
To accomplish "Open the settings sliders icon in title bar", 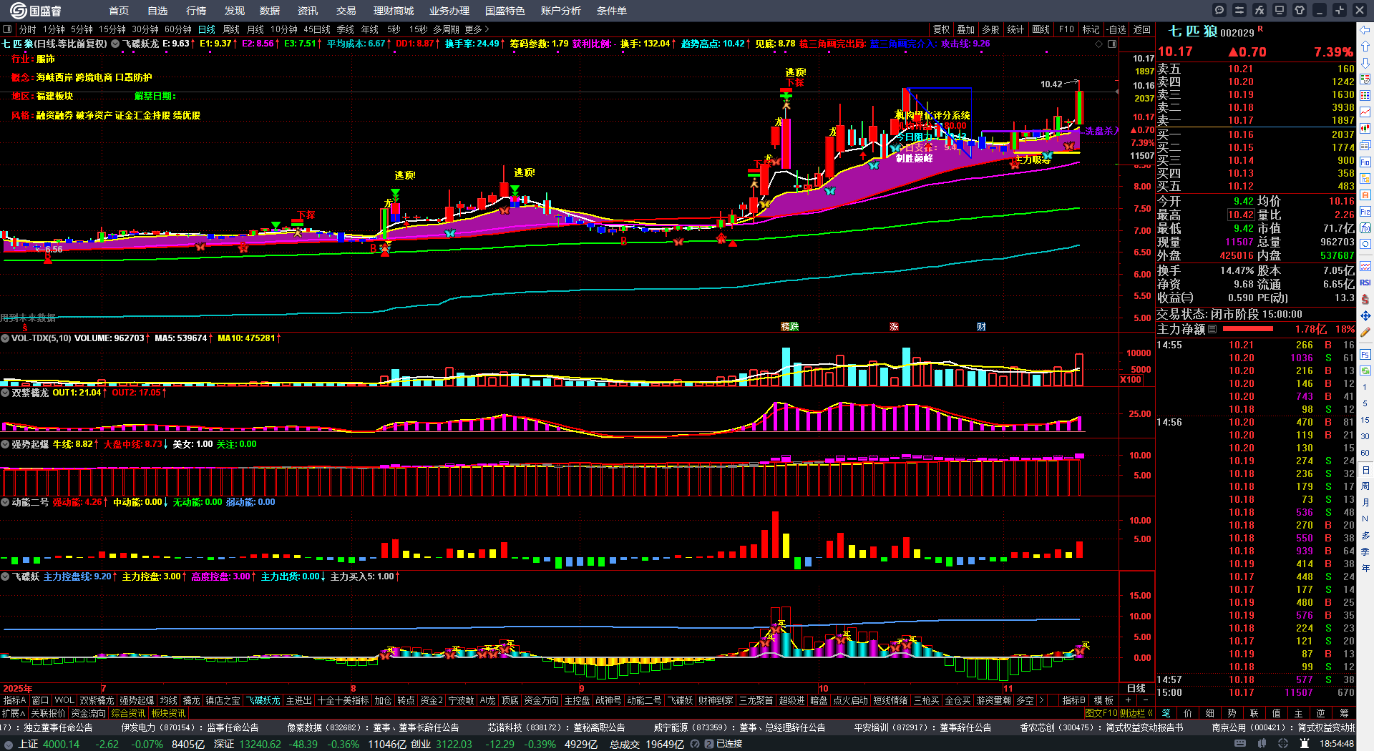I will tap(1239, 10).
